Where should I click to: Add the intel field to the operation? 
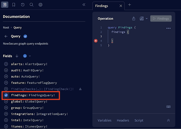tap(6, 120)
